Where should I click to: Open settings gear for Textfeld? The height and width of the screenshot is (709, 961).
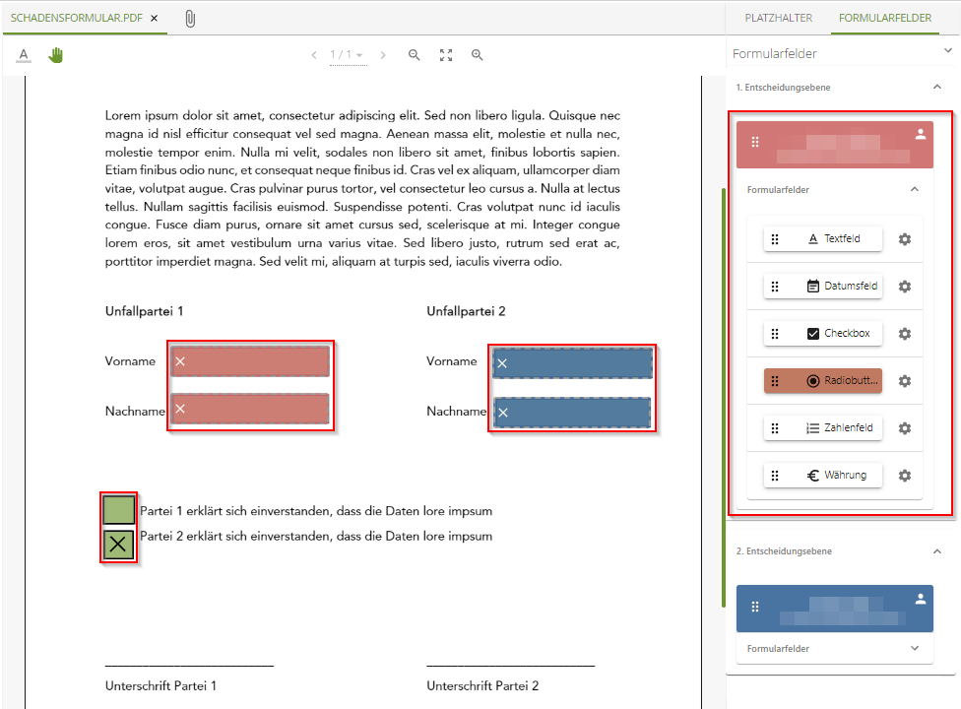click(x=905, y=239)
